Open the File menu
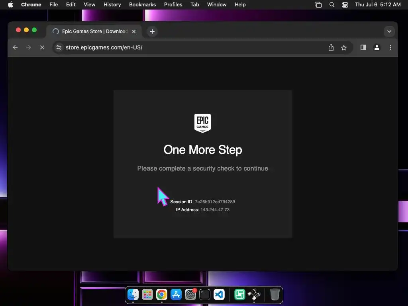Screen dimensions: 408x306 point(54,5)
